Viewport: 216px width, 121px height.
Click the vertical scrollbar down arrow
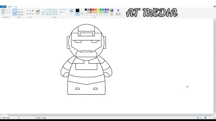pos(215,114)
